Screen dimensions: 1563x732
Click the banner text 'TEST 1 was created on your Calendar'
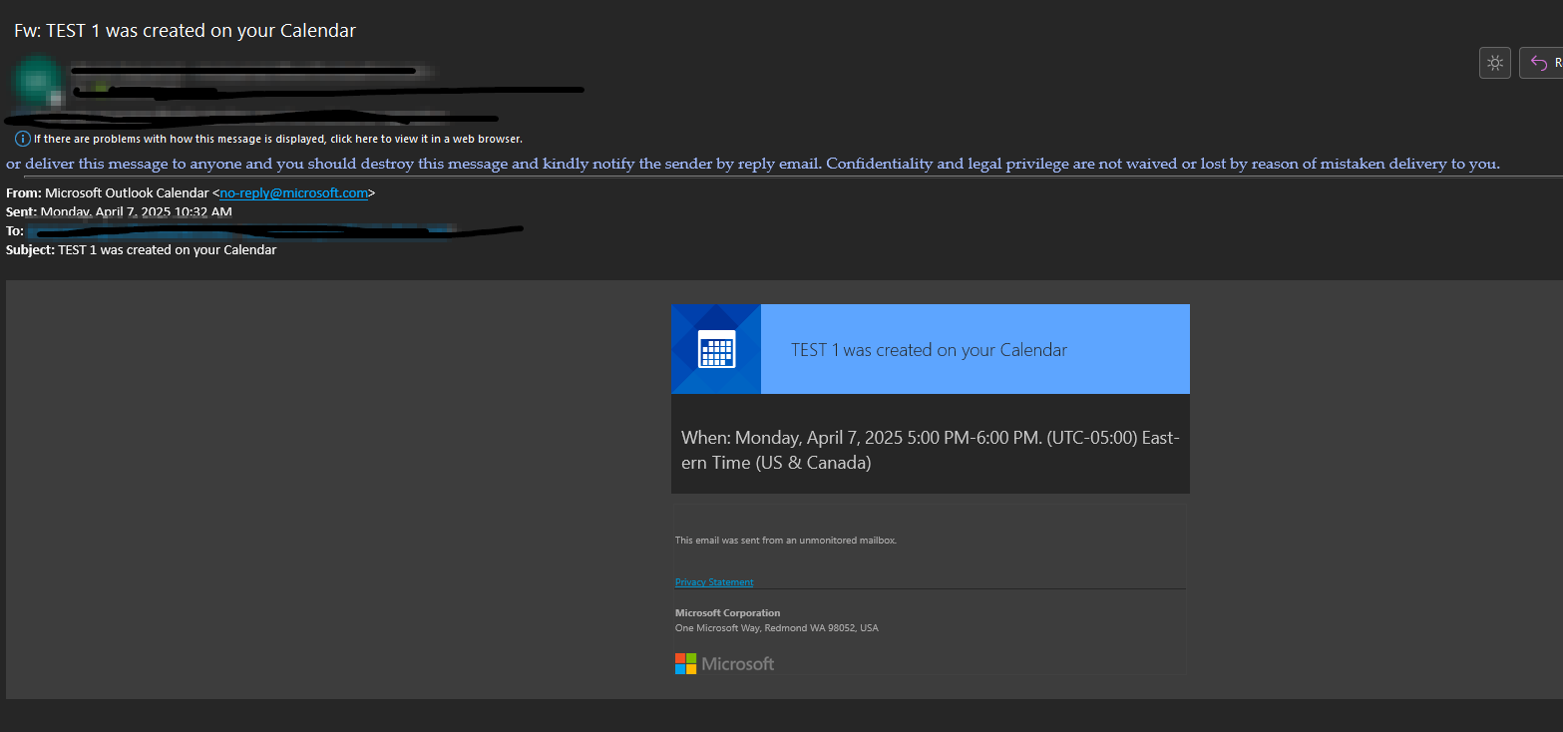coord(929,350)
